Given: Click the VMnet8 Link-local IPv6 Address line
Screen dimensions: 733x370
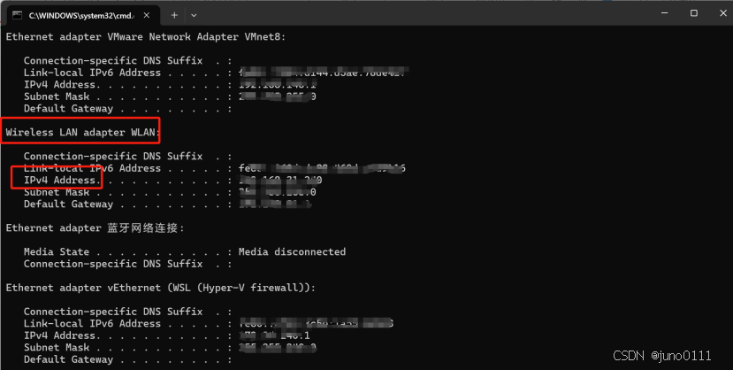Looking at the screenshot, I should [217, 73].
